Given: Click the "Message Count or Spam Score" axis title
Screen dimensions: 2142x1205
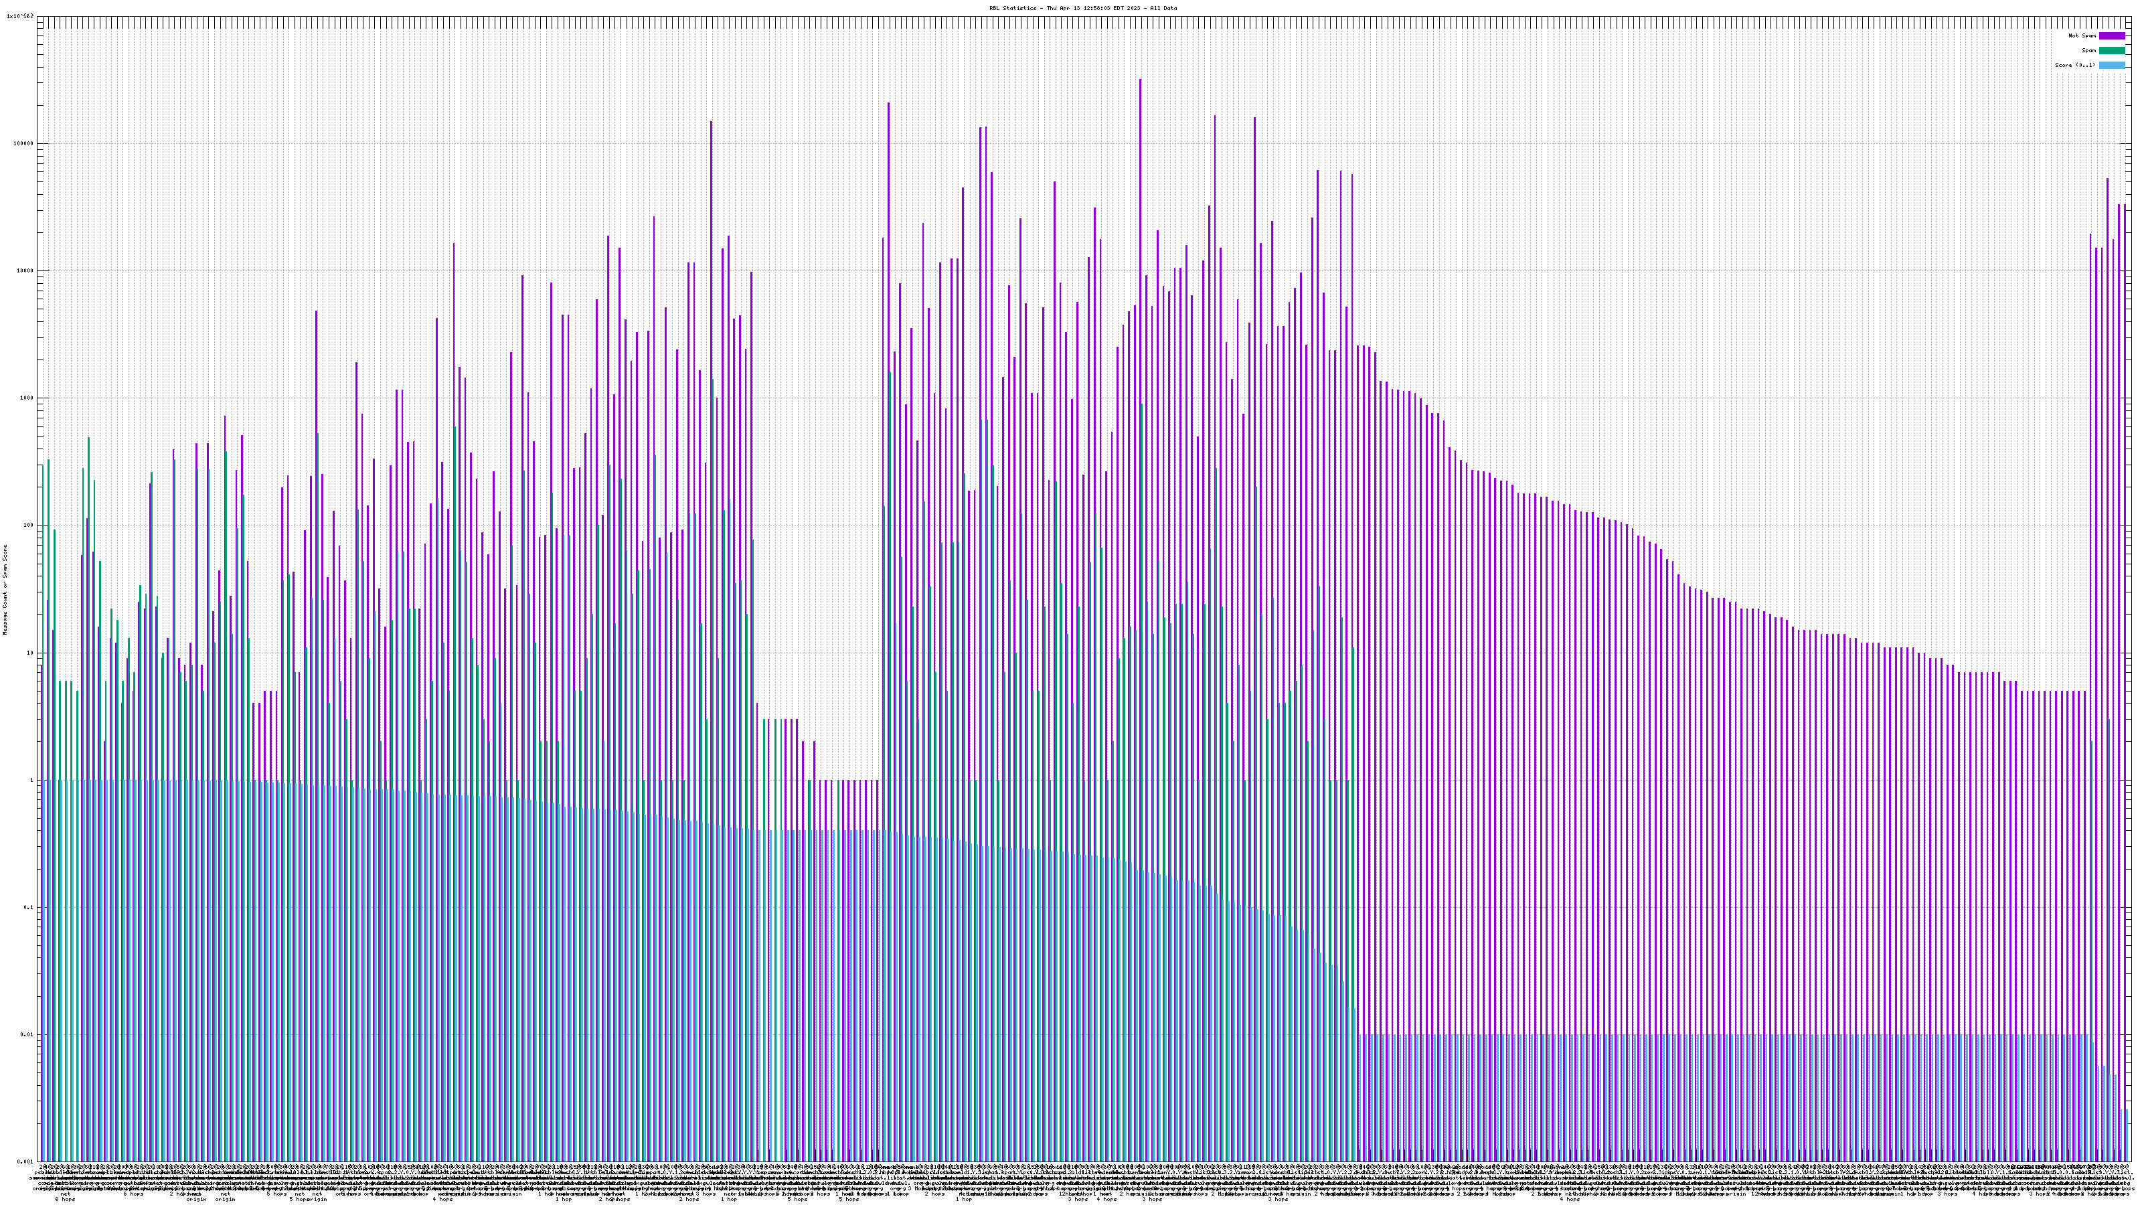Looking at the screenshot, I should coord(5,590).
